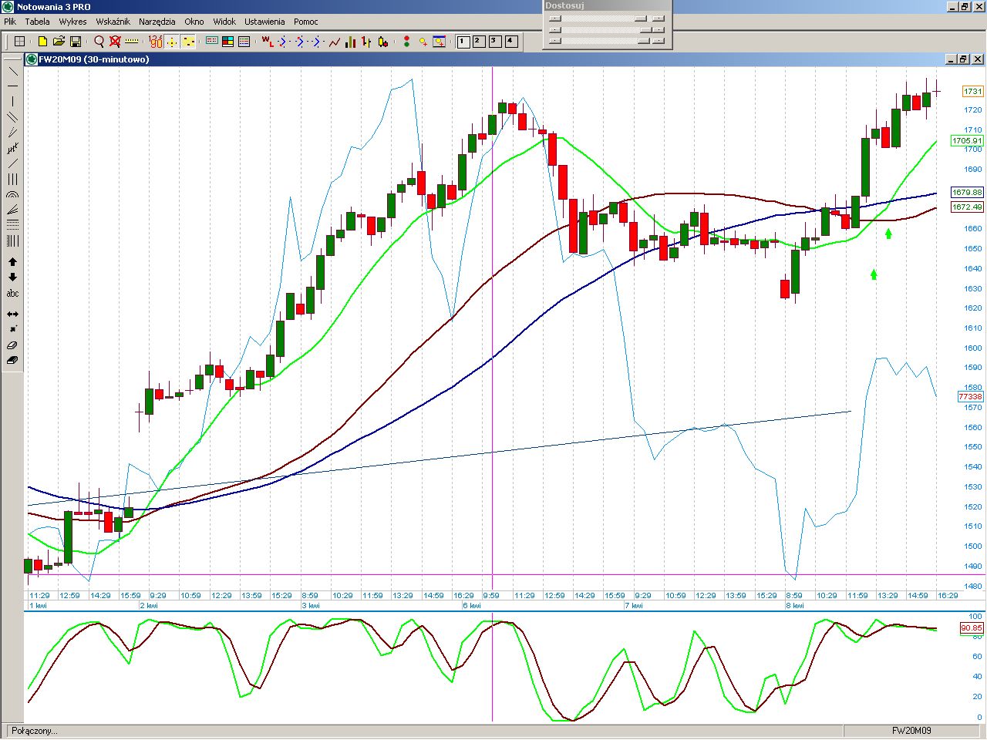
Task: Open the Widok menu
Action: tap(224, 22)
